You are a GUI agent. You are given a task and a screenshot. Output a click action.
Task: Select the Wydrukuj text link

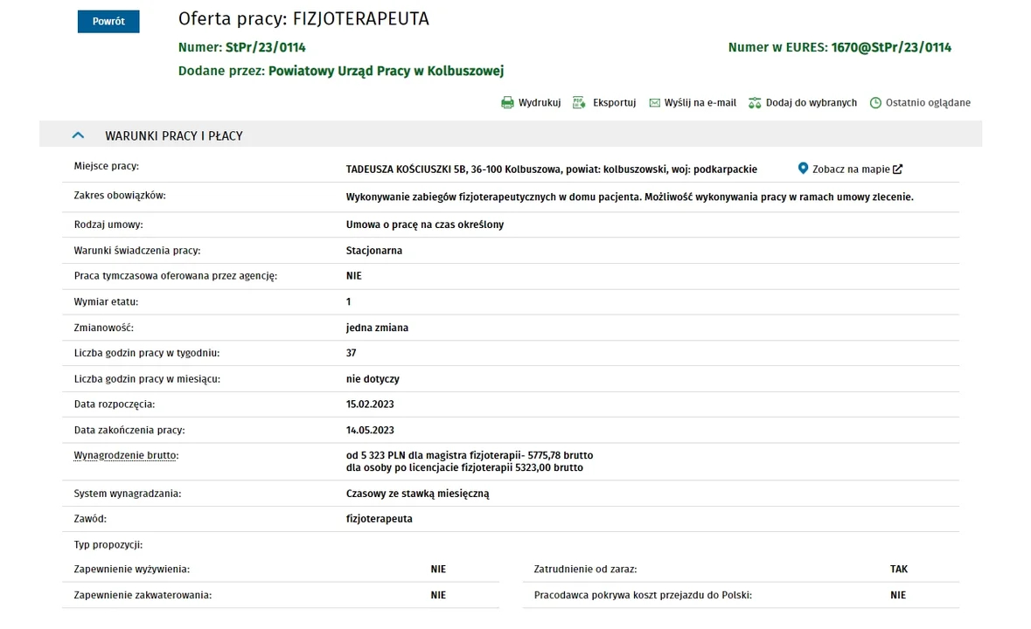pos(540,103)
